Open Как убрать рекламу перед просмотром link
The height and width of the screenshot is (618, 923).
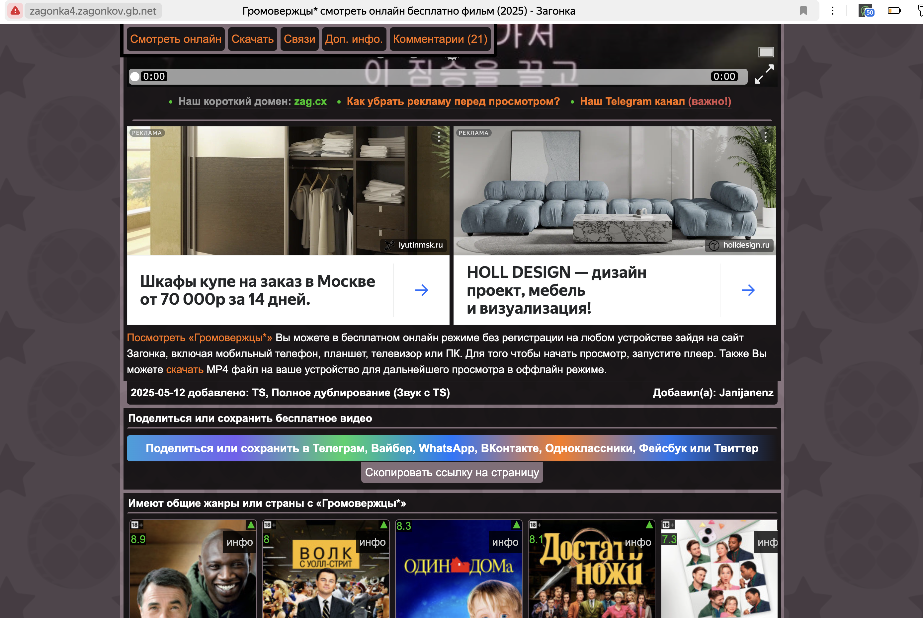click(453, 101)
